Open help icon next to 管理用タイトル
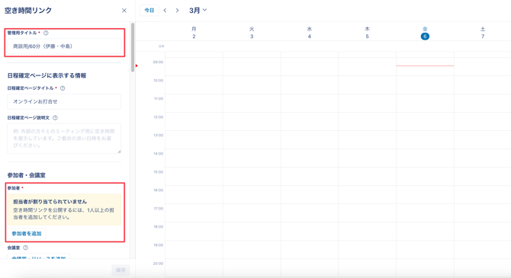511x278 pixels. (46, 33)
